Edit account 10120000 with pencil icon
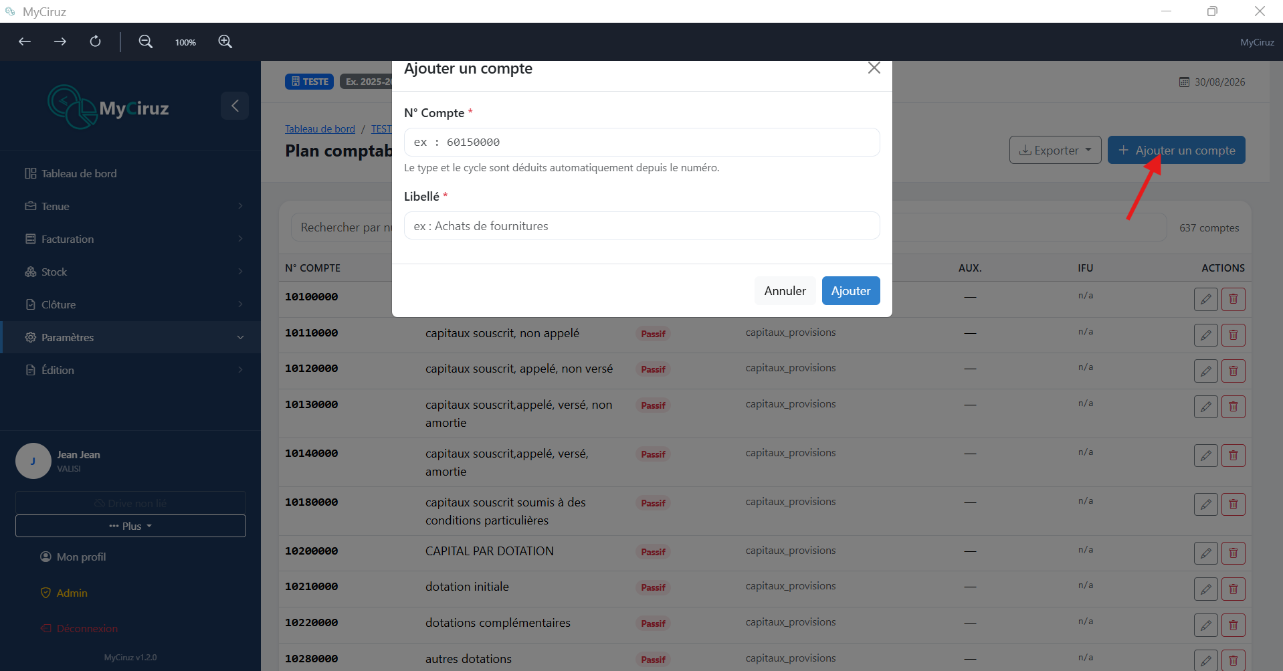The height and width of the screenshot is (671, 1283). click(1205, 371)
